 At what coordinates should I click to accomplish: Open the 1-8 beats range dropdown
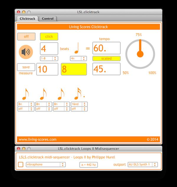point(49,58)
